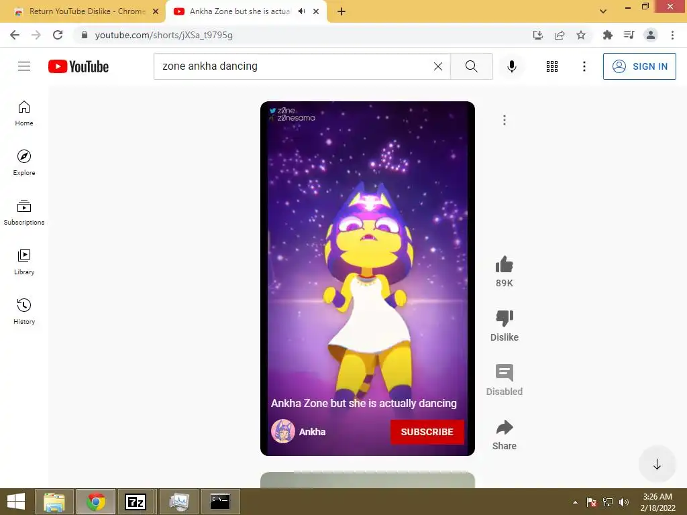Open History in the sidebar
The height and width of the screenshot is (515, 687).
tap(24, 311)
